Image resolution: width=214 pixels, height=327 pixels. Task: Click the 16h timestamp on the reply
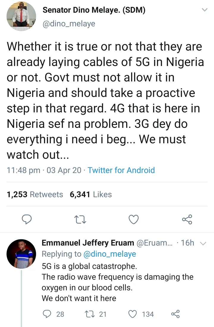click(187, 243)
